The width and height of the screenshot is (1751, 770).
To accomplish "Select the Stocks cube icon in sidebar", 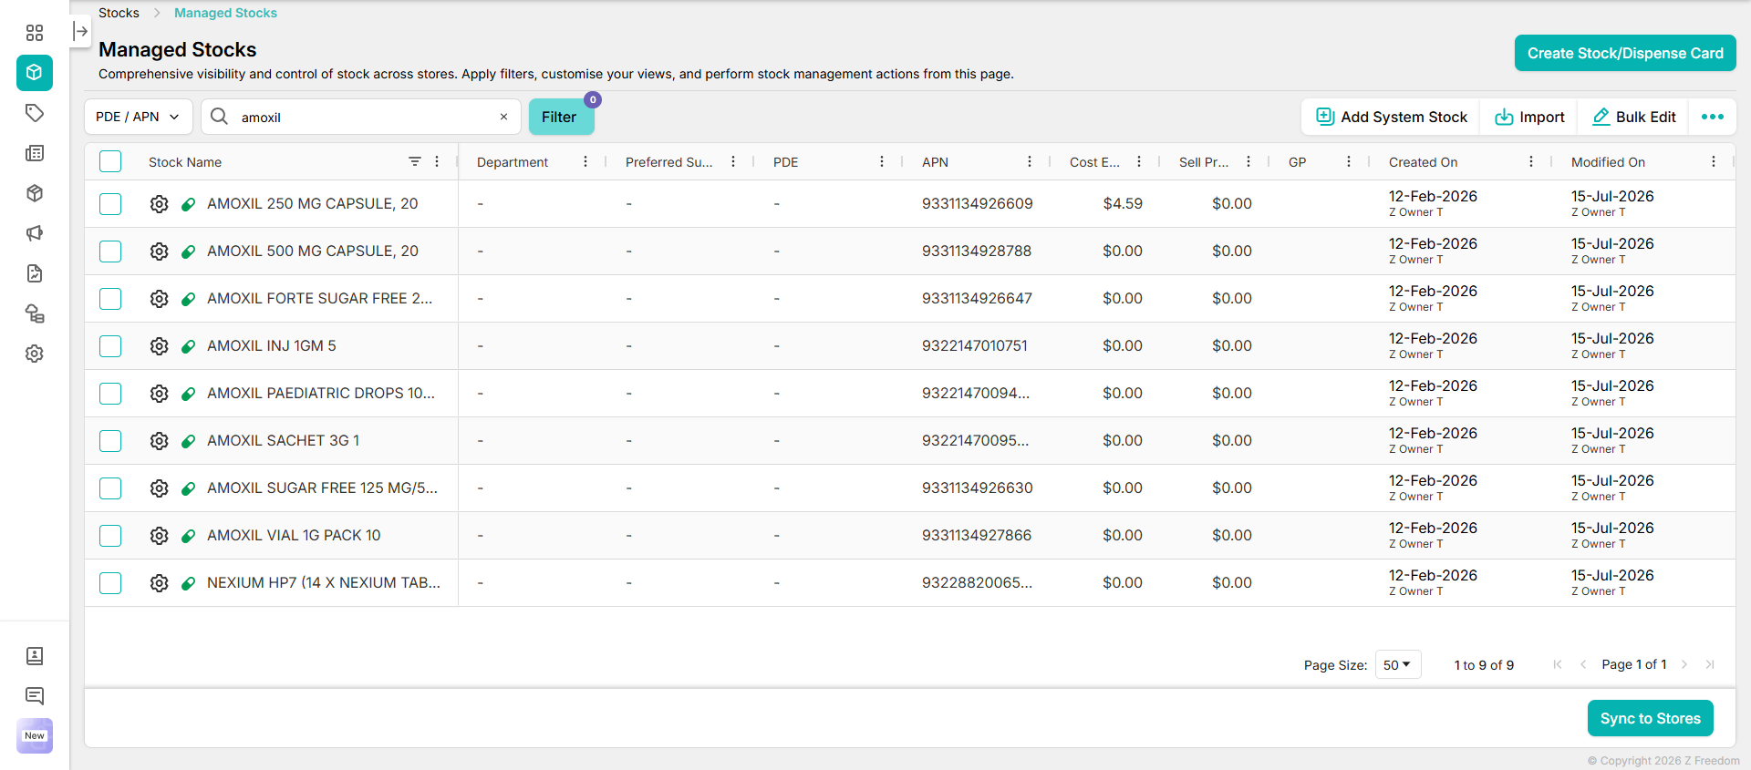I will point(35,73).
